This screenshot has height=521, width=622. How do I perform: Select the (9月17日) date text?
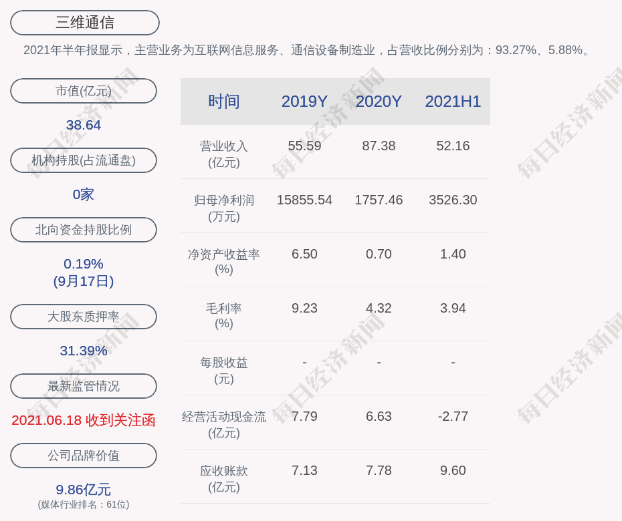point(84,281)
